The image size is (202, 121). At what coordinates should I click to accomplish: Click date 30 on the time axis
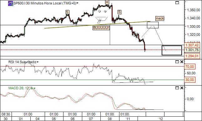click(6, 119)
